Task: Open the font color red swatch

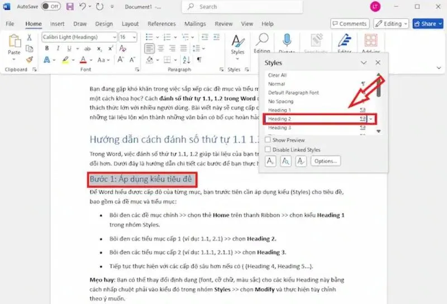Action: (83, 60)
